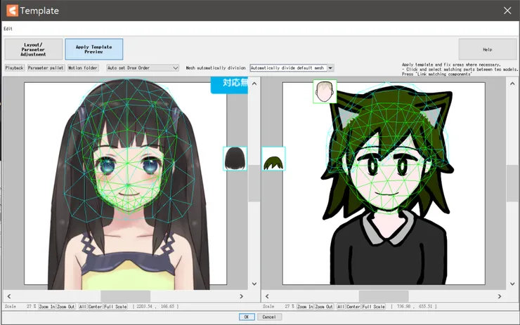Click right panel horizontal scrollbar thumb

pos(384,296)
